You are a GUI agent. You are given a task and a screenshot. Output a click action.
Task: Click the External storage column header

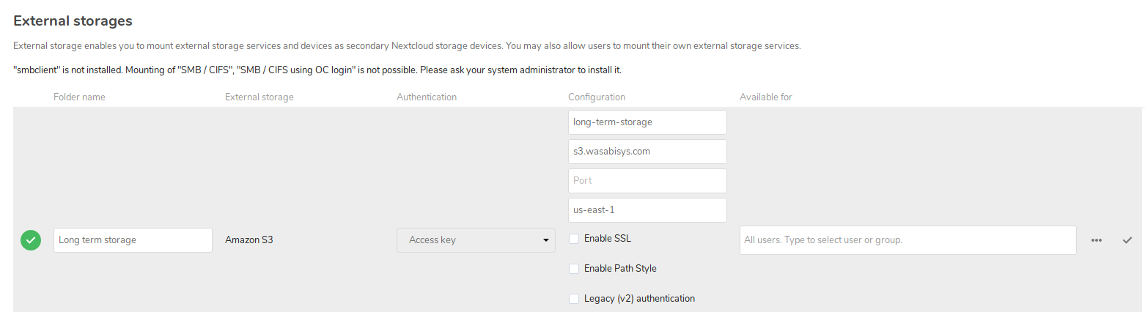click(259, 97)
